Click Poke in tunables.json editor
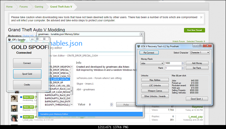The image size is (226, 129). (126, 105)
